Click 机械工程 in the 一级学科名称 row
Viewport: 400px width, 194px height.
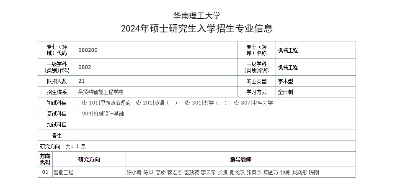[288, 67]
